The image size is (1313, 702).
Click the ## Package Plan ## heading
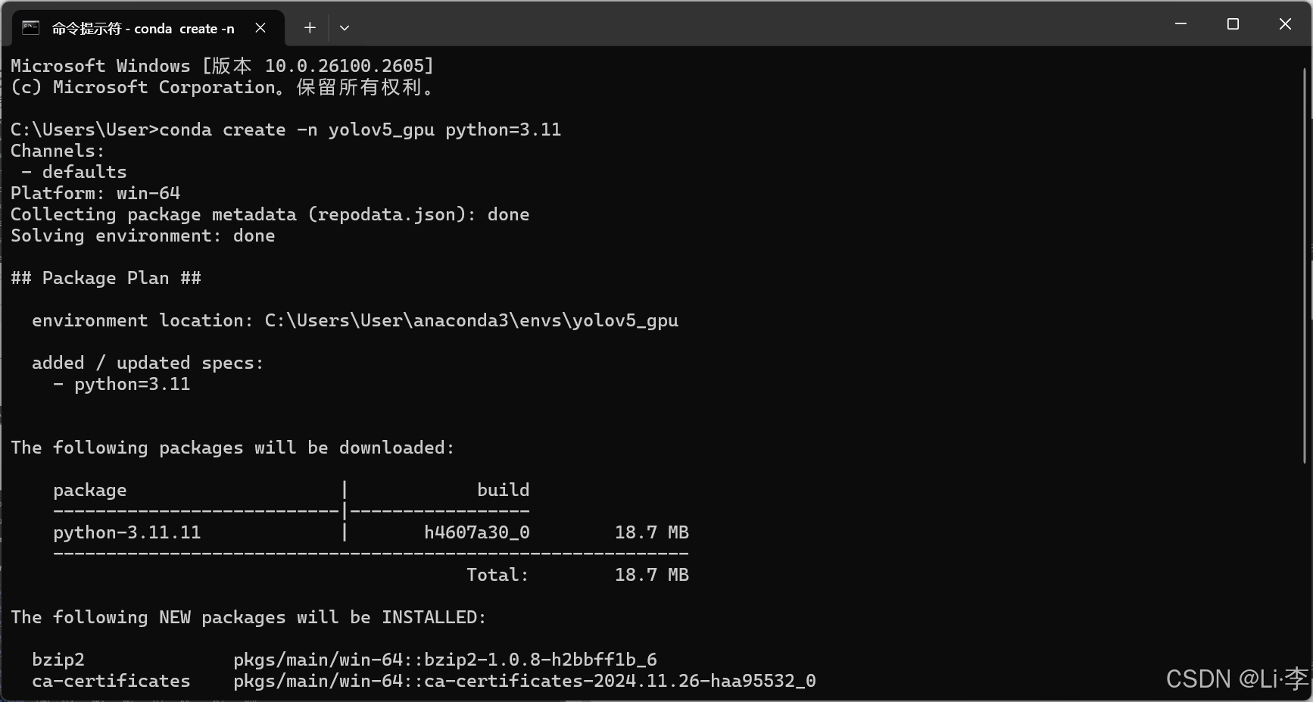tap(105, 278)
